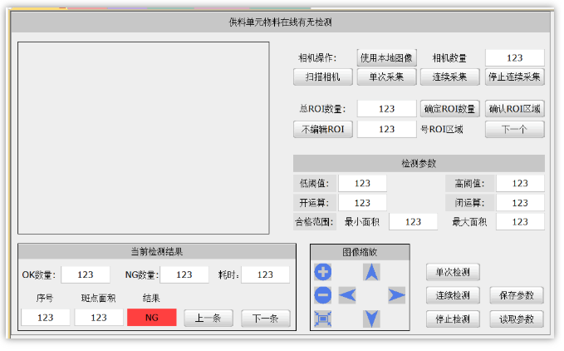Click the 最大面积 input field
This screenshot has width=564, height=351.
520,222
